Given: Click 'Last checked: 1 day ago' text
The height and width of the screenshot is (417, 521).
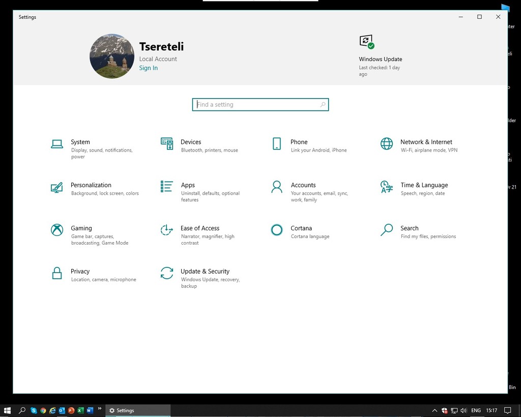Looking at the screenshot, I should 379,71.
